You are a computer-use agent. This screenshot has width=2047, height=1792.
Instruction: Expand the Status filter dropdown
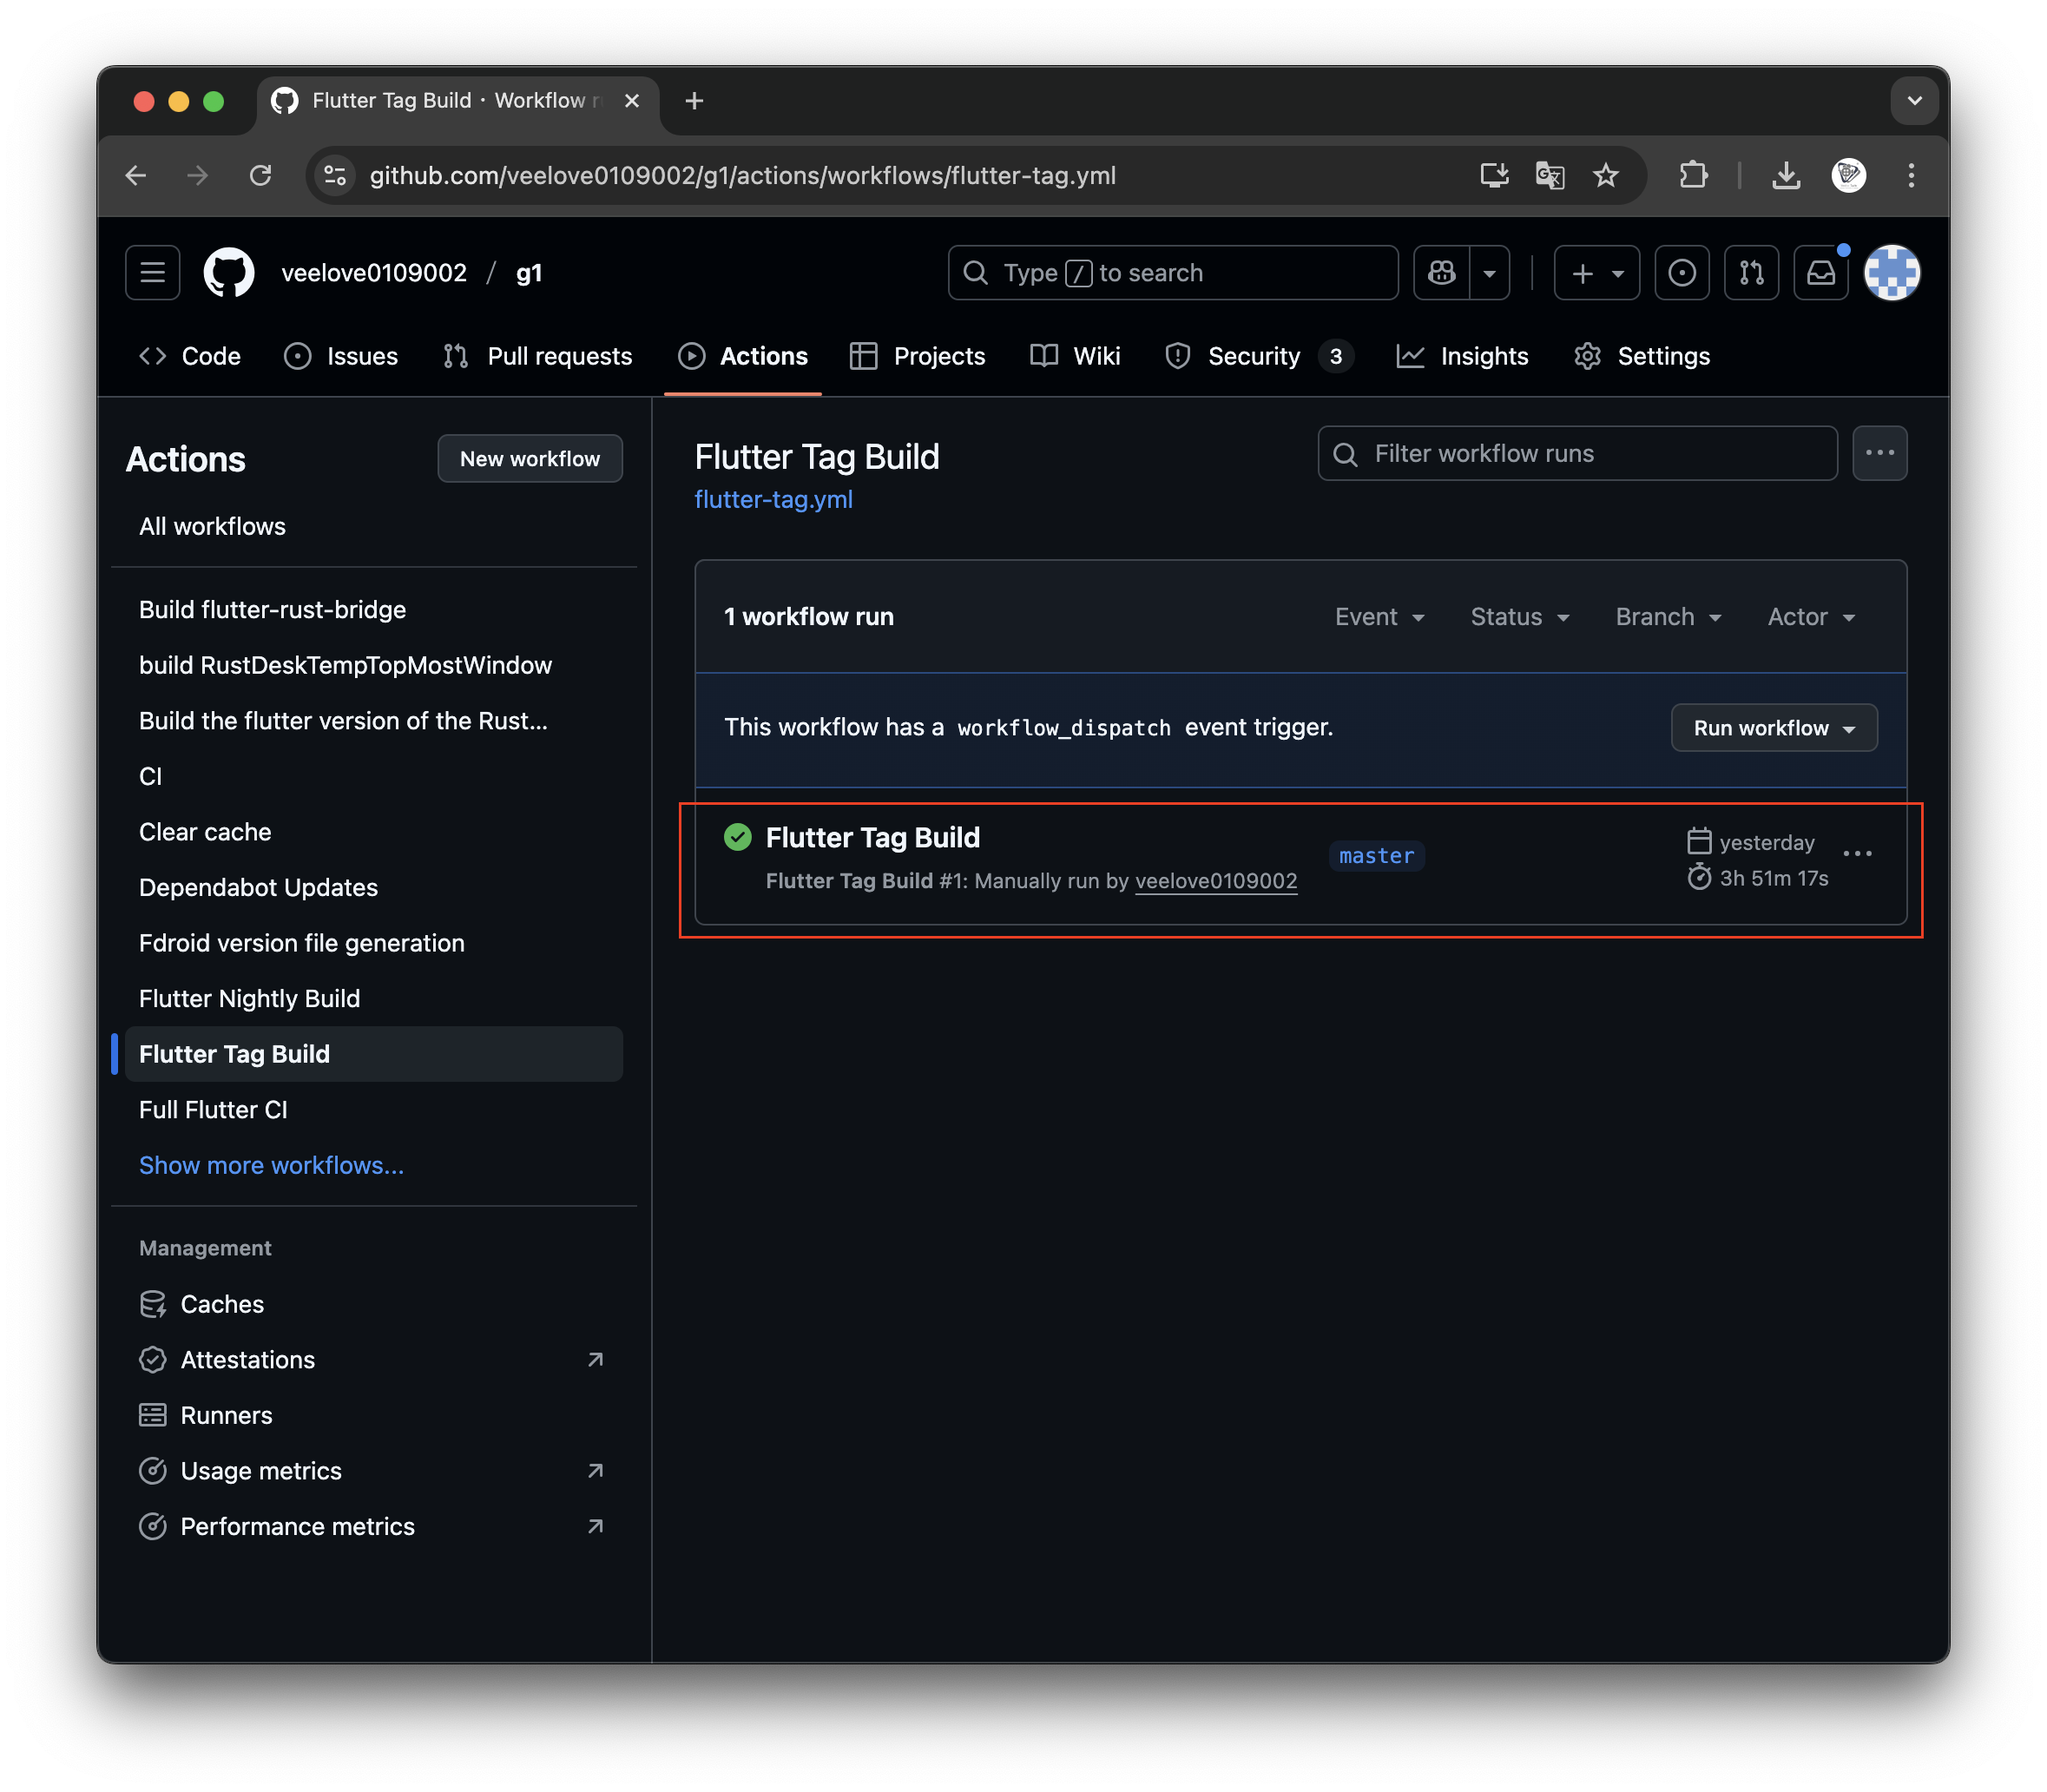click(1519, 617)
